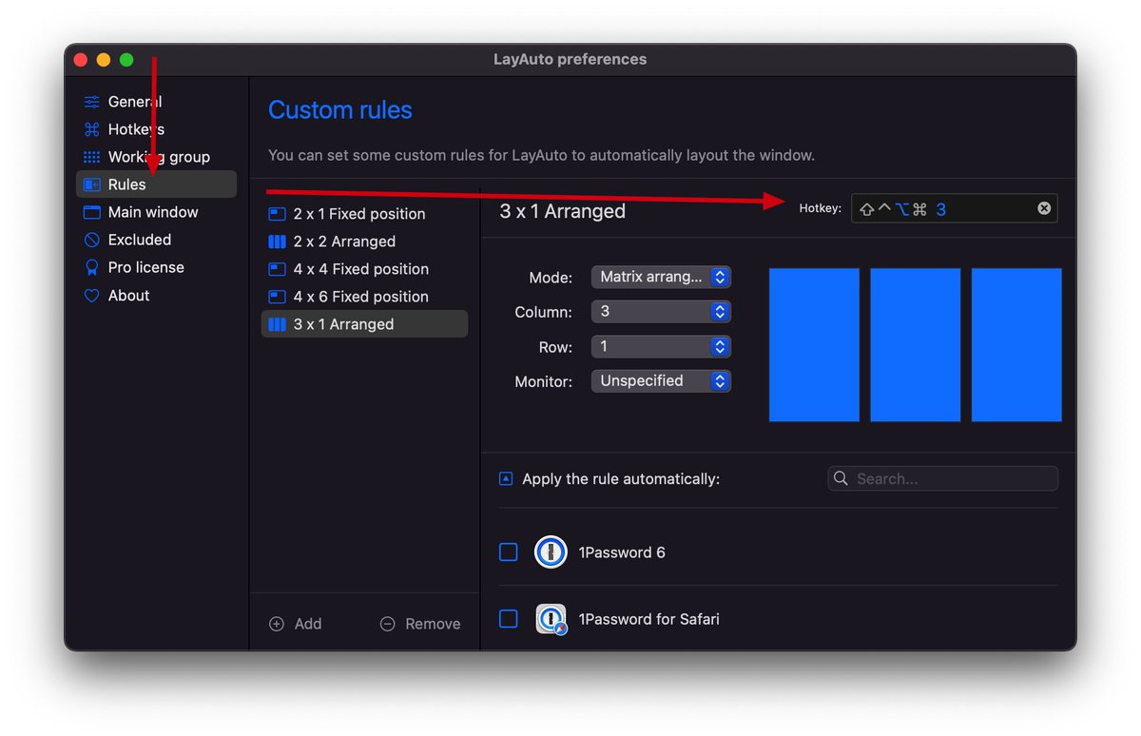
Task: Toggle Apply the rule automatically
Action: [505, 478]
